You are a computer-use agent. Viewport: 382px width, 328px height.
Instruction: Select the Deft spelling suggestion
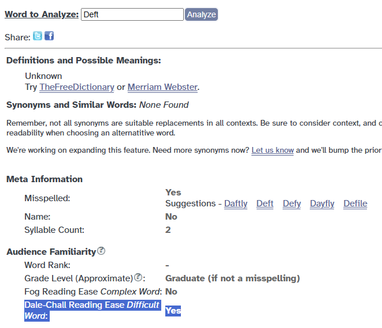[x=265, y=203]
